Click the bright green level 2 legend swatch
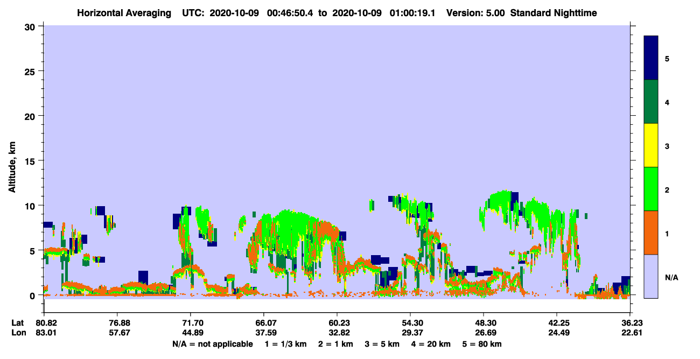 coord(651,189)
